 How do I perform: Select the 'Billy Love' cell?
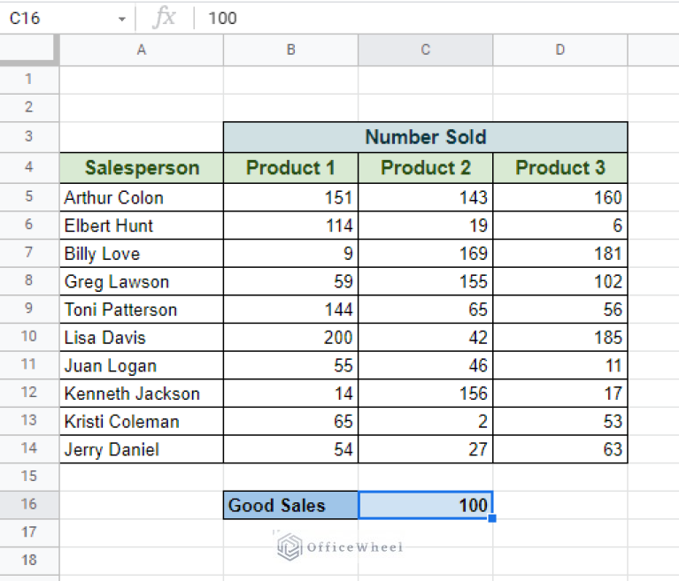142,253
